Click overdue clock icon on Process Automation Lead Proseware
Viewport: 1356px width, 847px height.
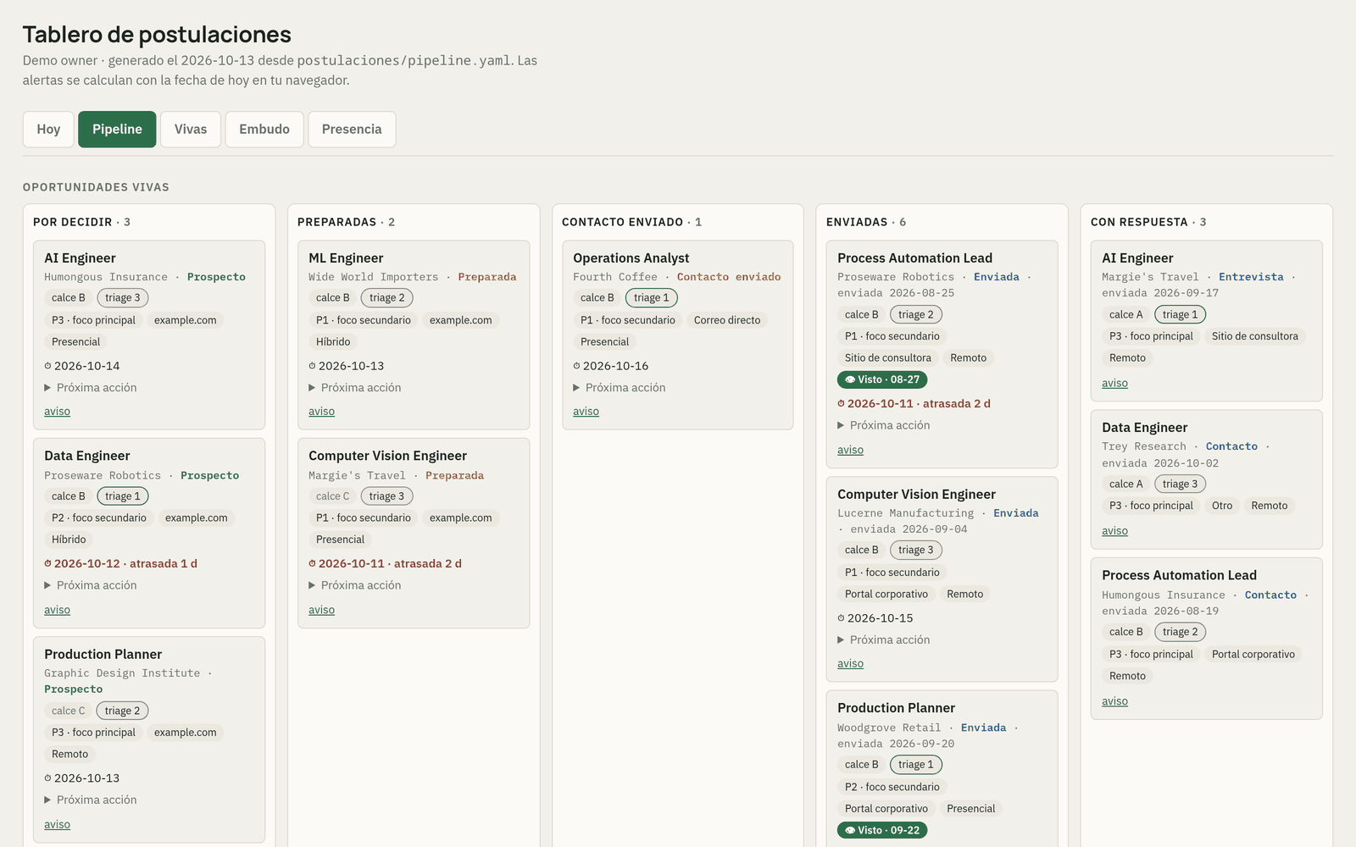click(x=842, y=404)
